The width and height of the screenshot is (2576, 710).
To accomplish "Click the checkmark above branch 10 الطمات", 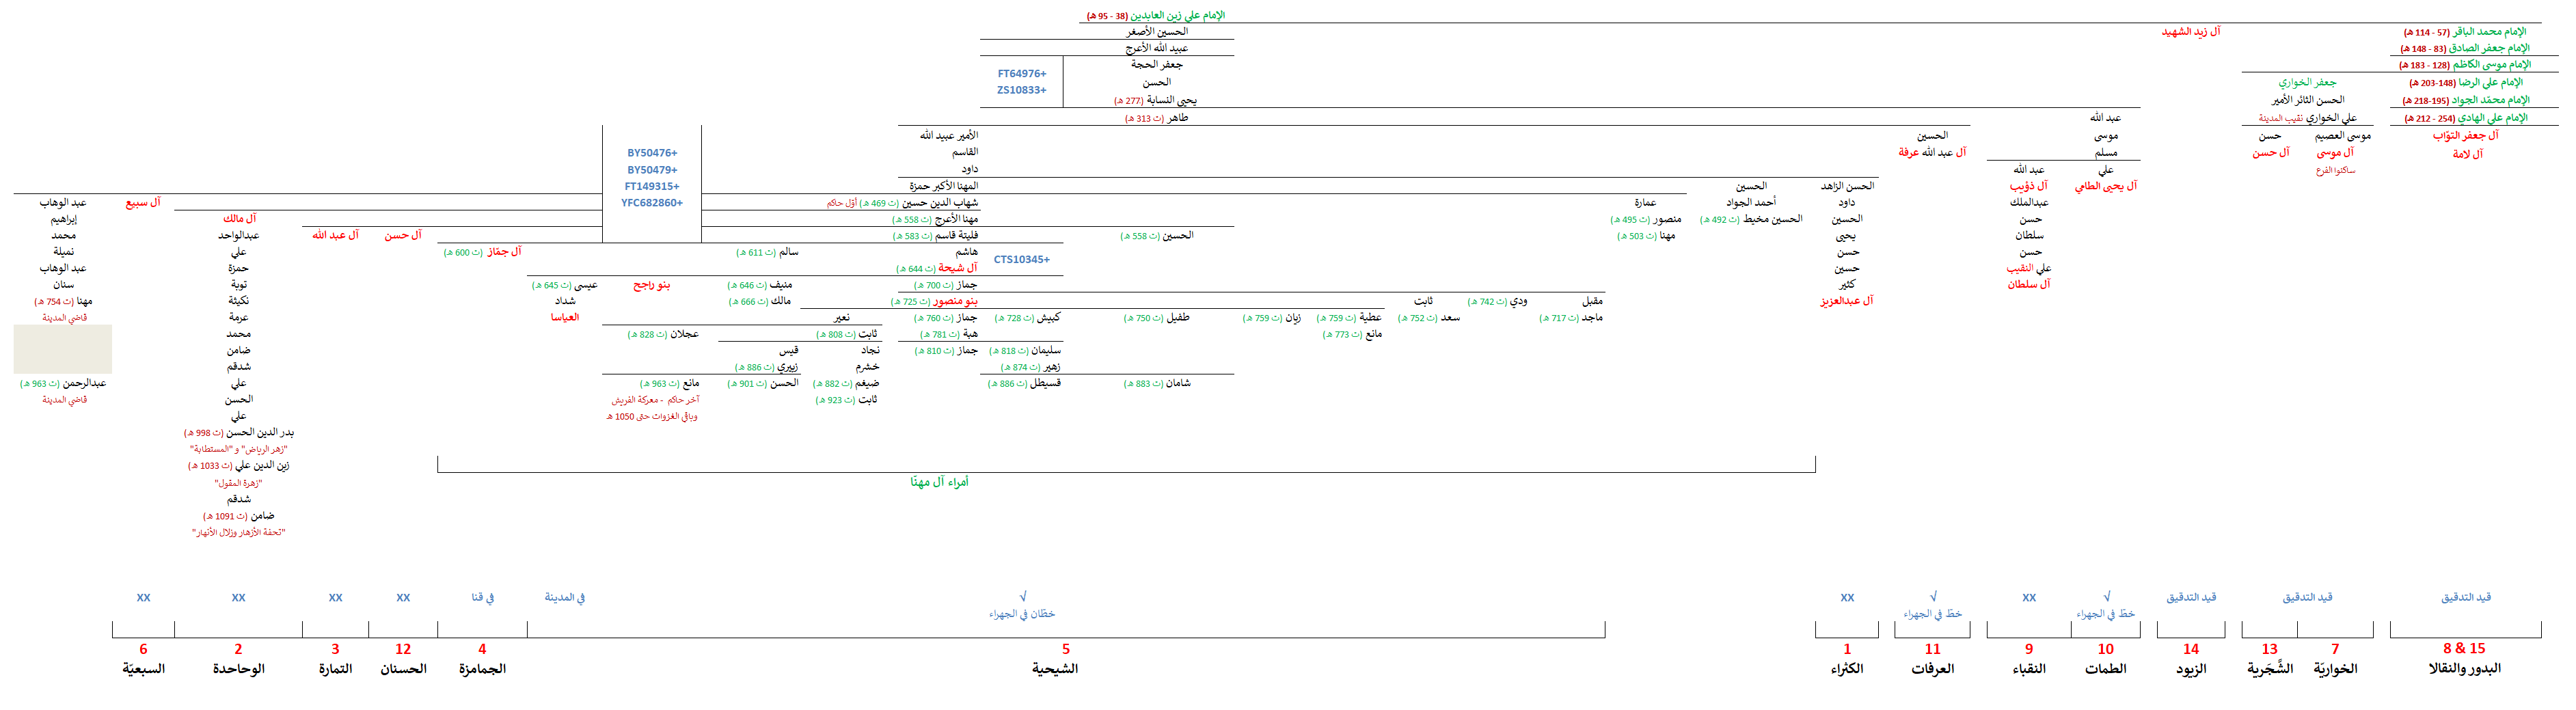I will 2106,596.
